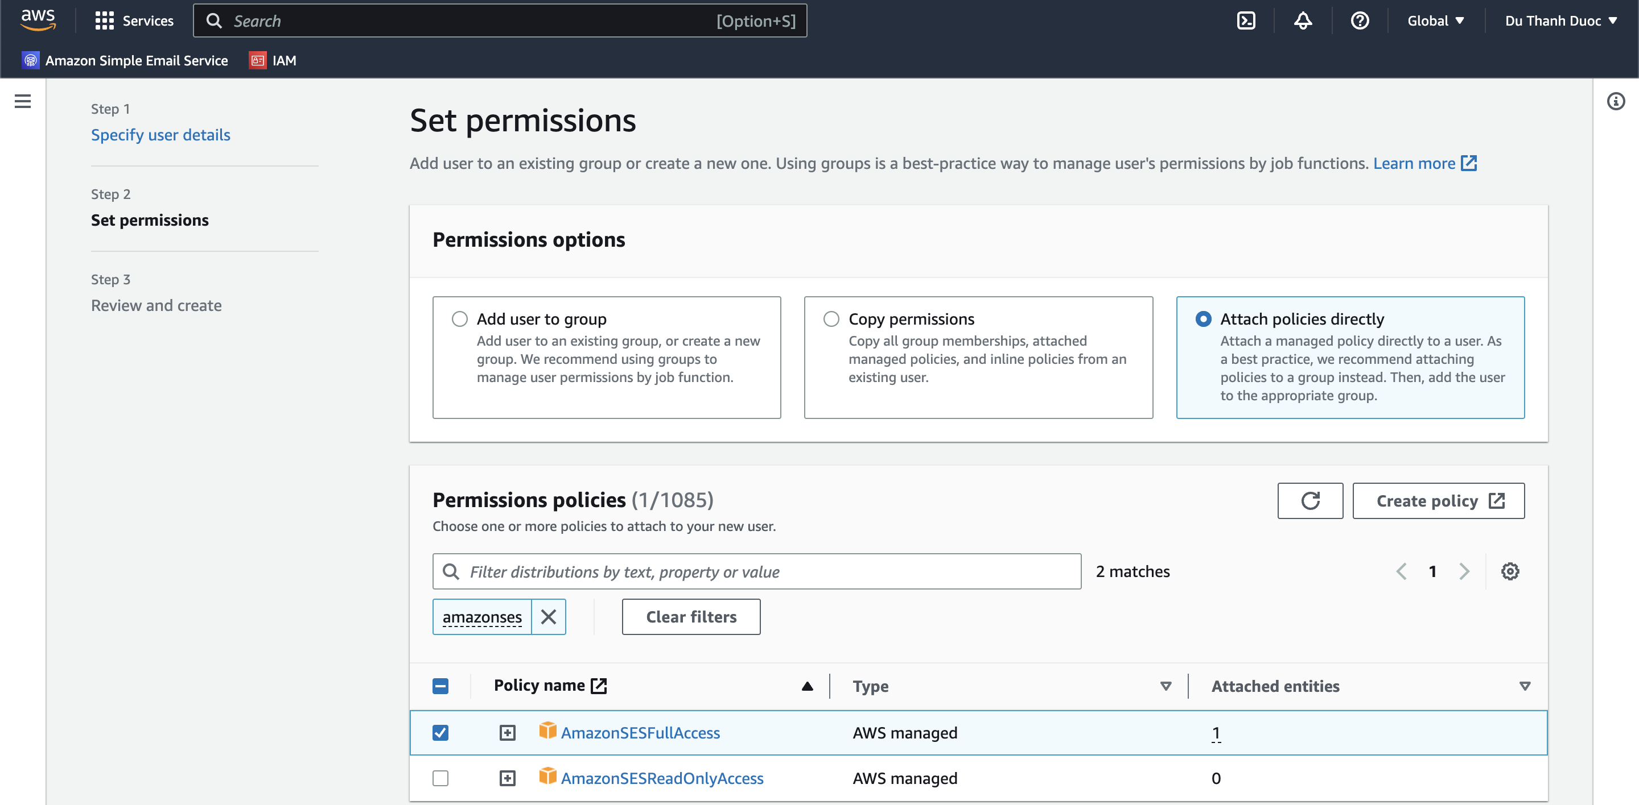
Task: Click the Policy name external link icon
Action: [x=599, y=686]
